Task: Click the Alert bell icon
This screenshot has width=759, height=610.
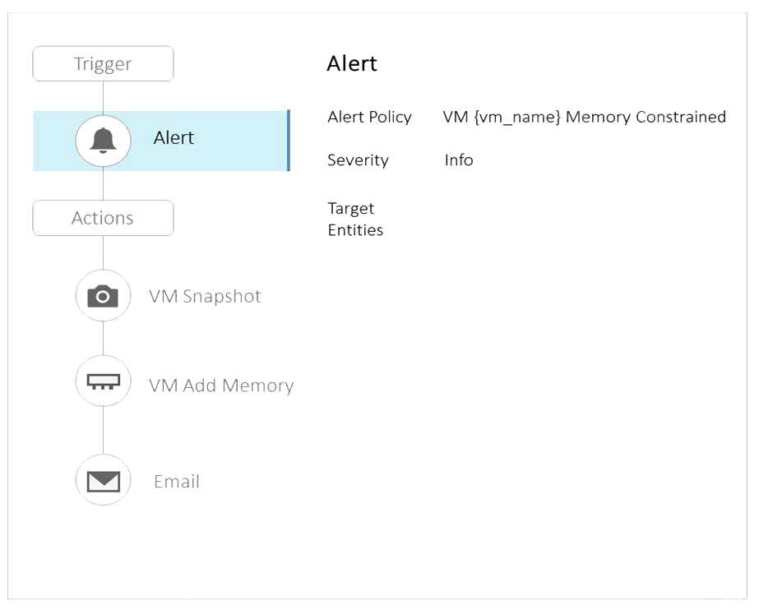Action: pos(103,141)
